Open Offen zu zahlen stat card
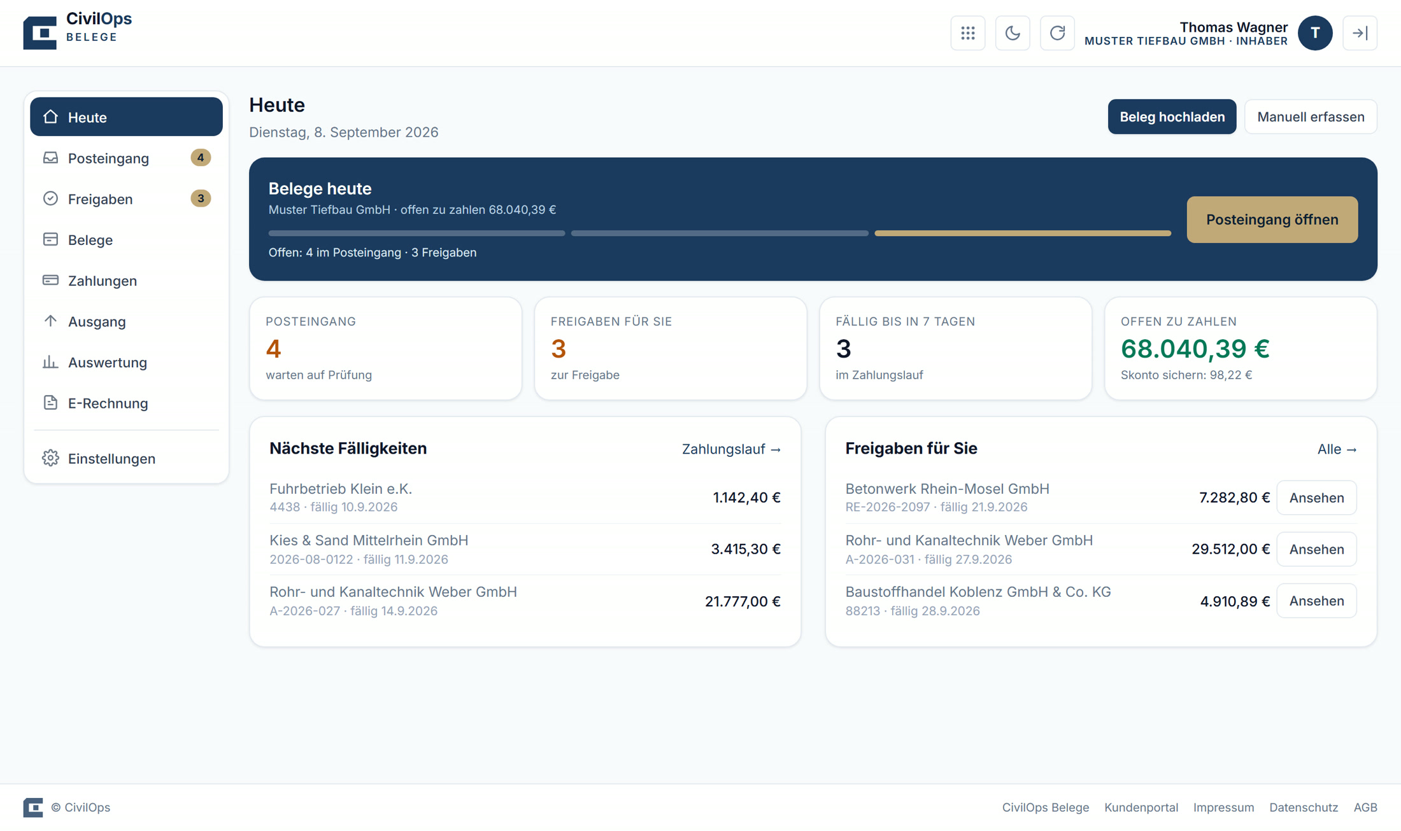1401x831 pixels. point(1241,349)
